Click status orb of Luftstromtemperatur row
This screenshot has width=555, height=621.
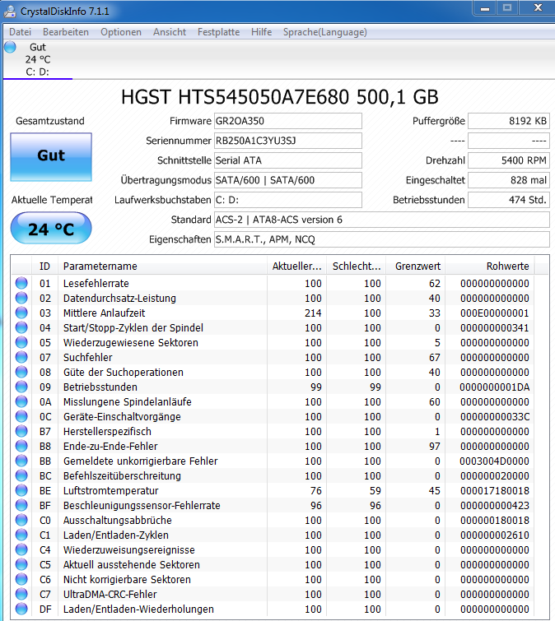point(21,490)
